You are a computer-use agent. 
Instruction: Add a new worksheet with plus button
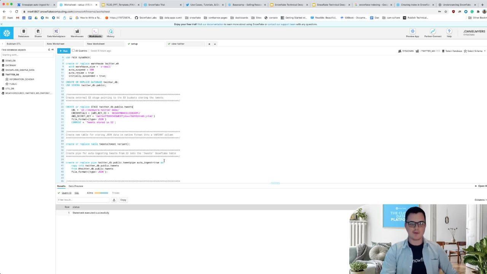coord(209,44)
